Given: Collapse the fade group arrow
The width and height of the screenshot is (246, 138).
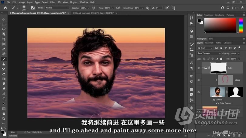Looking at the screenshot, I should tap(203, 68).
